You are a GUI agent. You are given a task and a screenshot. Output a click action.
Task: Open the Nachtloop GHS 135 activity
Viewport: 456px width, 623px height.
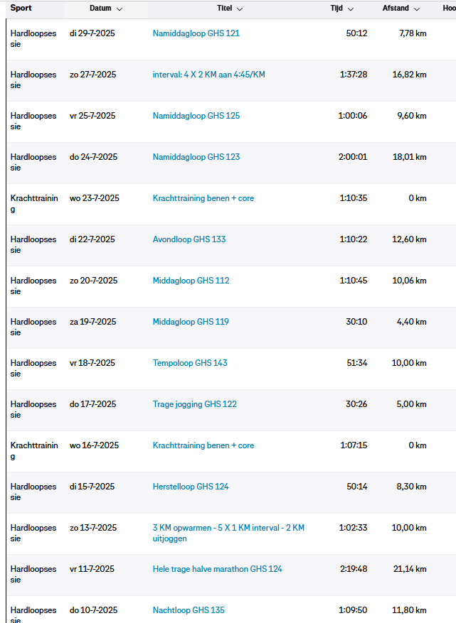[189, 610]
